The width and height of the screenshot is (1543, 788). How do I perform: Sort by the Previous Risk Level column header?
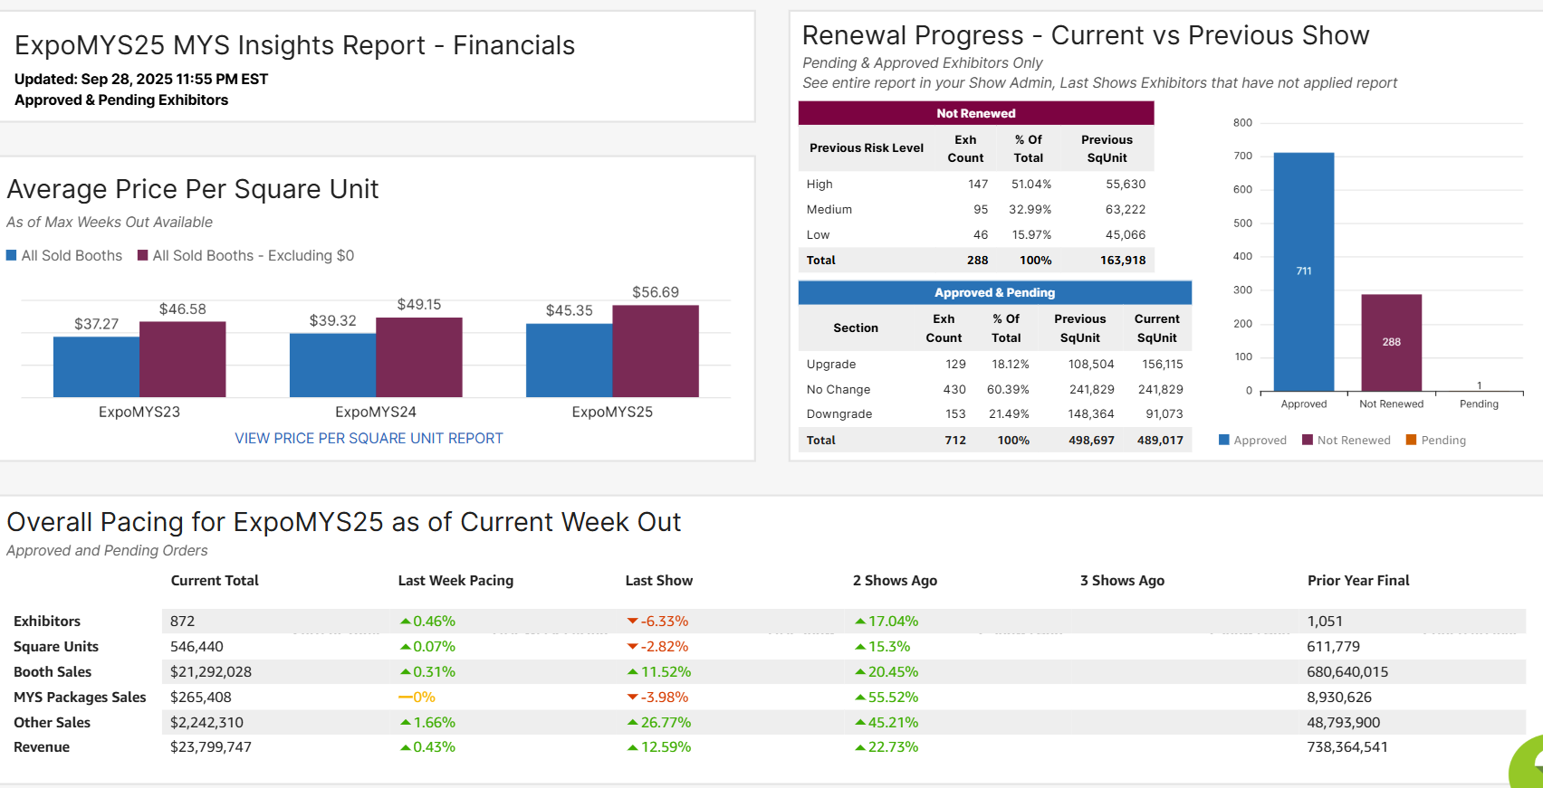coord(866,148)
